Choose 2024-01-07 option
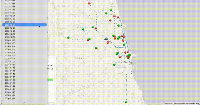Screen dimensions: 200x105 coord(24,56)
